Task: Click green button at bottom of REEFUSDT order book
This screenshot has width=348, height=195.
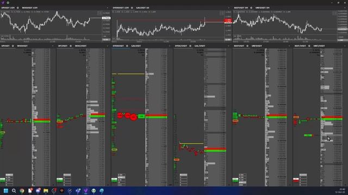Action: tap(235, 180)
